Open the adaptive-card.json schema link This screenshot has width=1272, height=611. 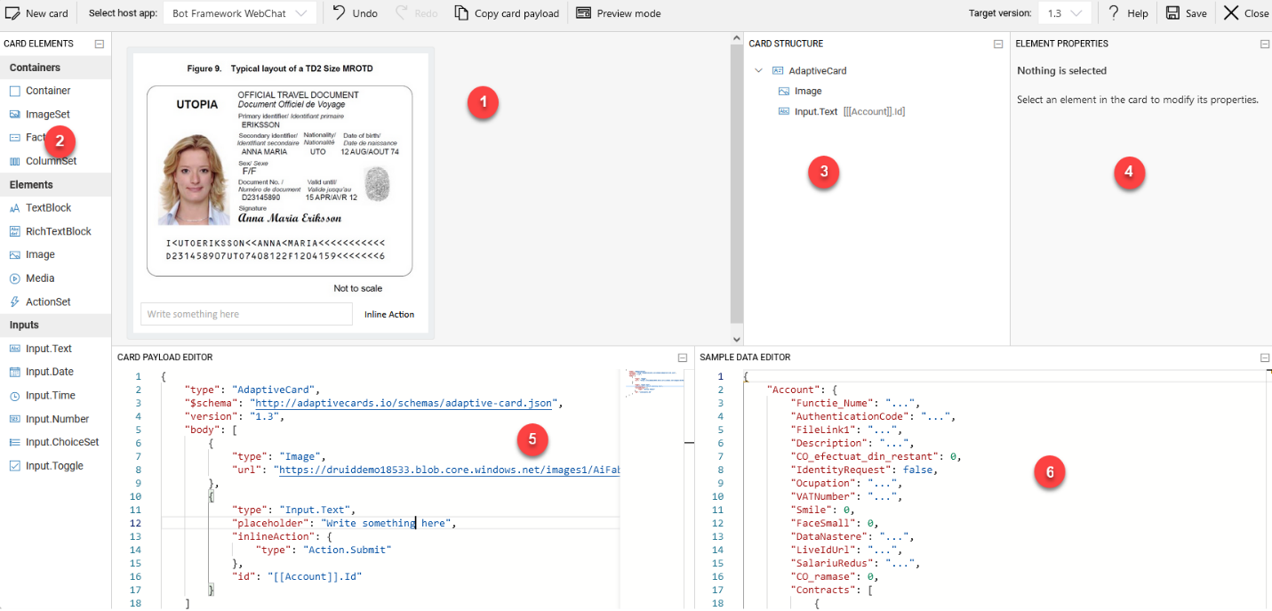coord(404,403)
